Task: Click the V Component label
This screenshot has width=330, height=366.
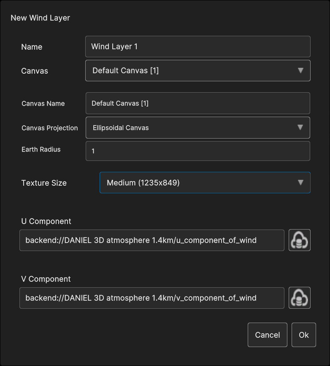Action: click(46, 279)
